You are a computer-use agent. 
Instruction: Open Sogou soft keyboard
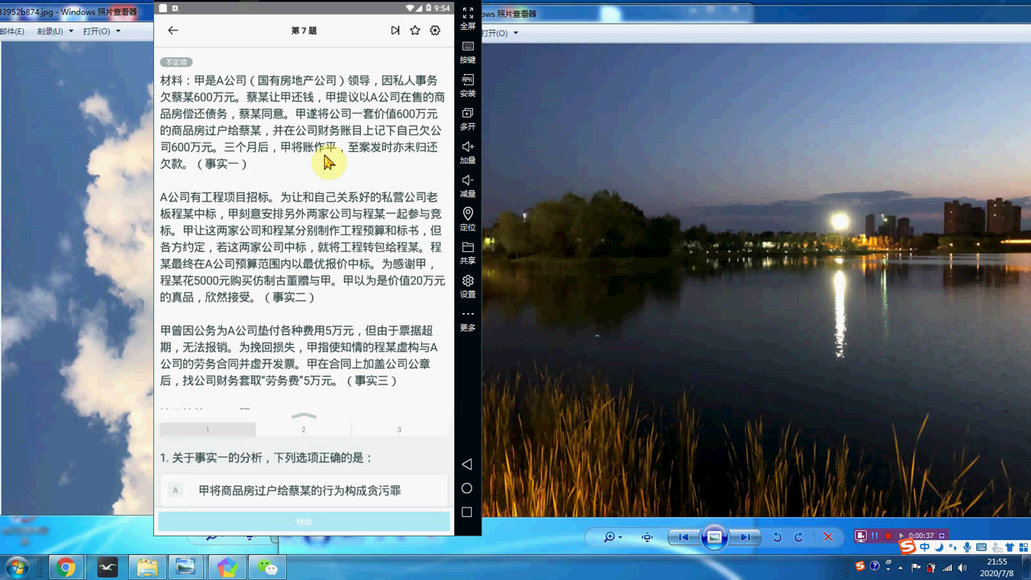pyautogui.click(x=981, y=548)
